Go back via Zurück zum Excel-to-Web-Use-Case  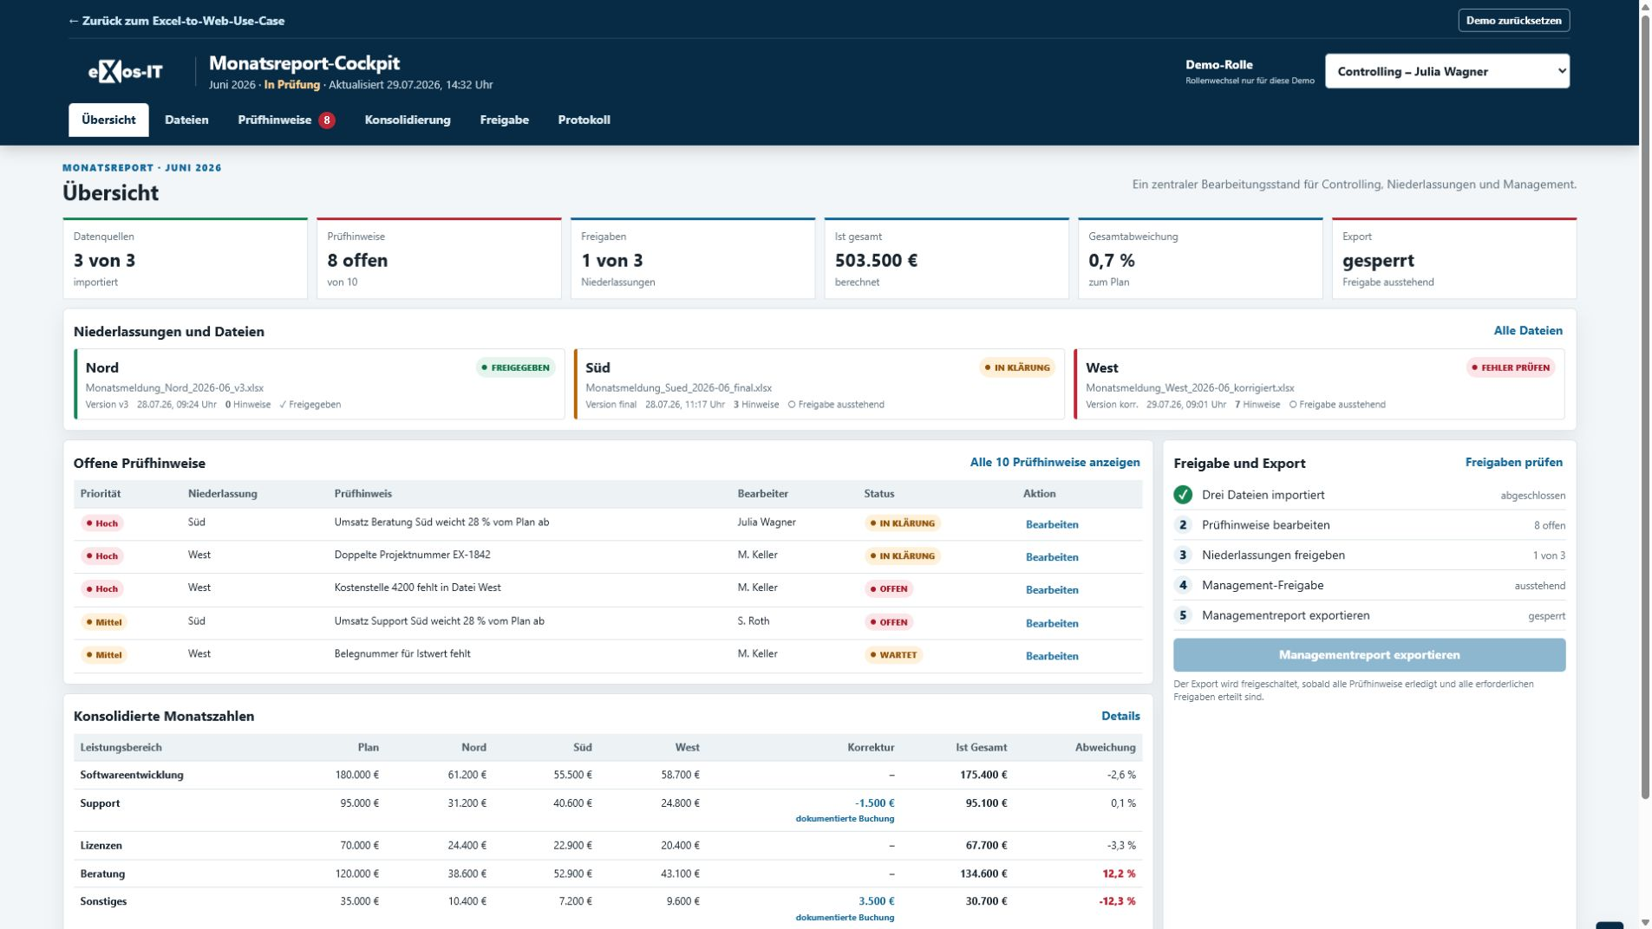[x=176, y=21]
